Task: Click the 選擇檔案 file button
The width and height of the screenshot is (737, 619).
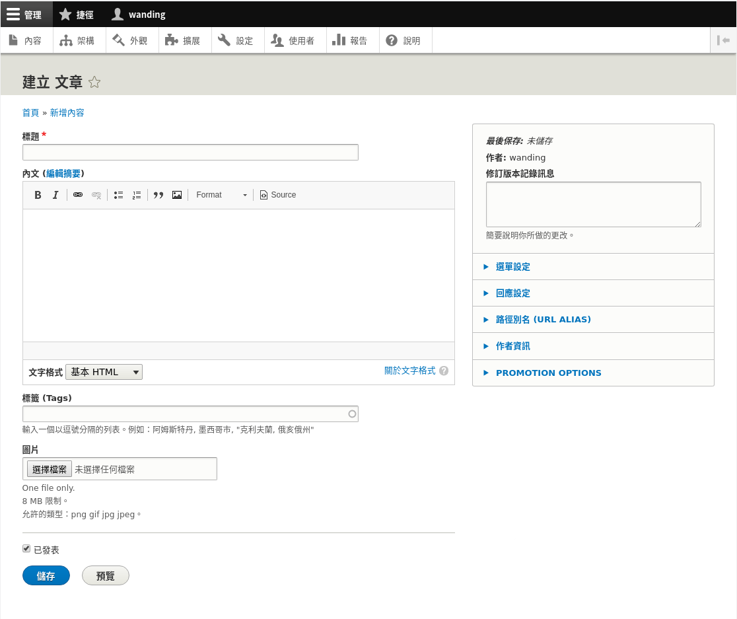Action: pos(50,470)
